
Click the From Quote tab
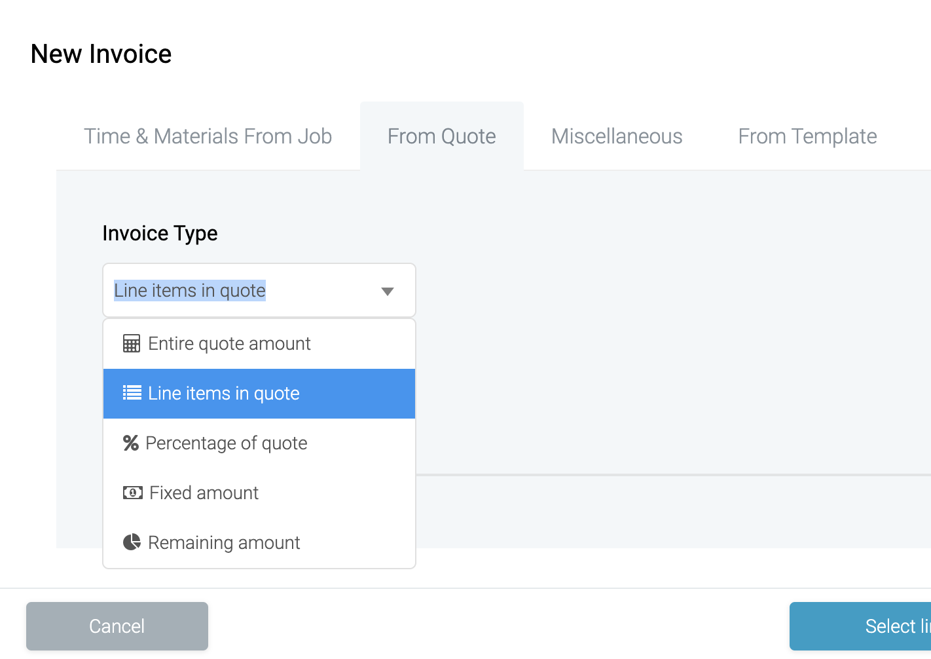[441, 136]
